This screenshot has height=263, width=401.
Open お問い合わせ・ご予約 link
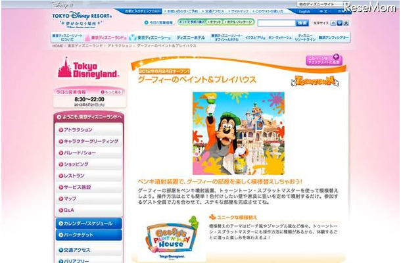tap(182, 11)
